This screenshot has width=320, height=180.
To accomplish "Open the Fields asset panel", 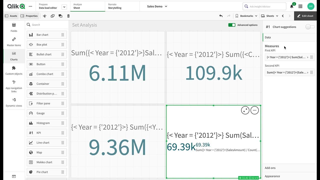I will pyautogui.click(x=14, y=27).
